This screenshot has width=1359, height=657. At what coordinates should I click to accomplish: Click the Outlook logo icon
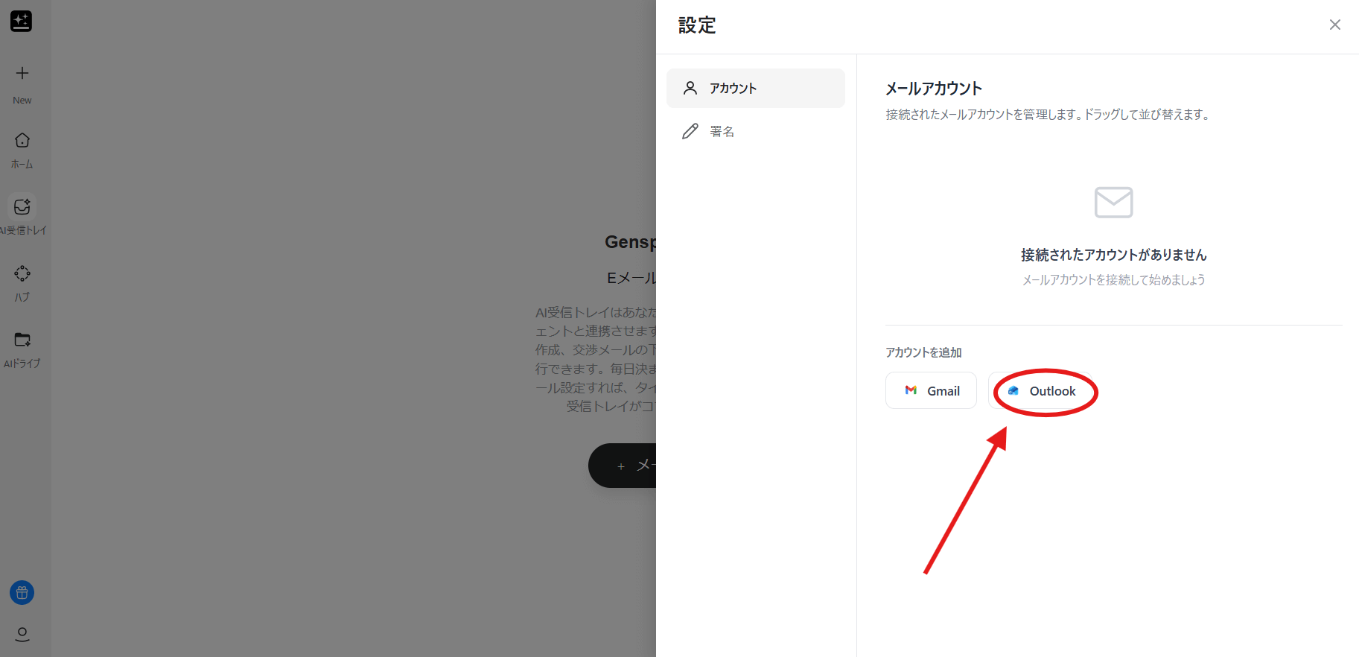point(1013,391)
